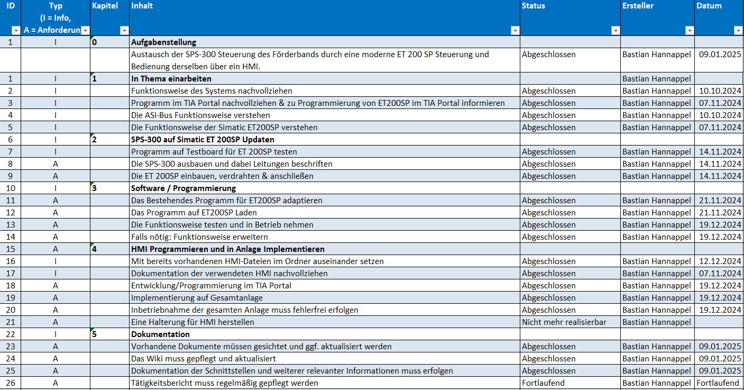Select "HMI Programmieren und in Anlage Implementieren" heading
744x390 pixels.
[227, 249]
